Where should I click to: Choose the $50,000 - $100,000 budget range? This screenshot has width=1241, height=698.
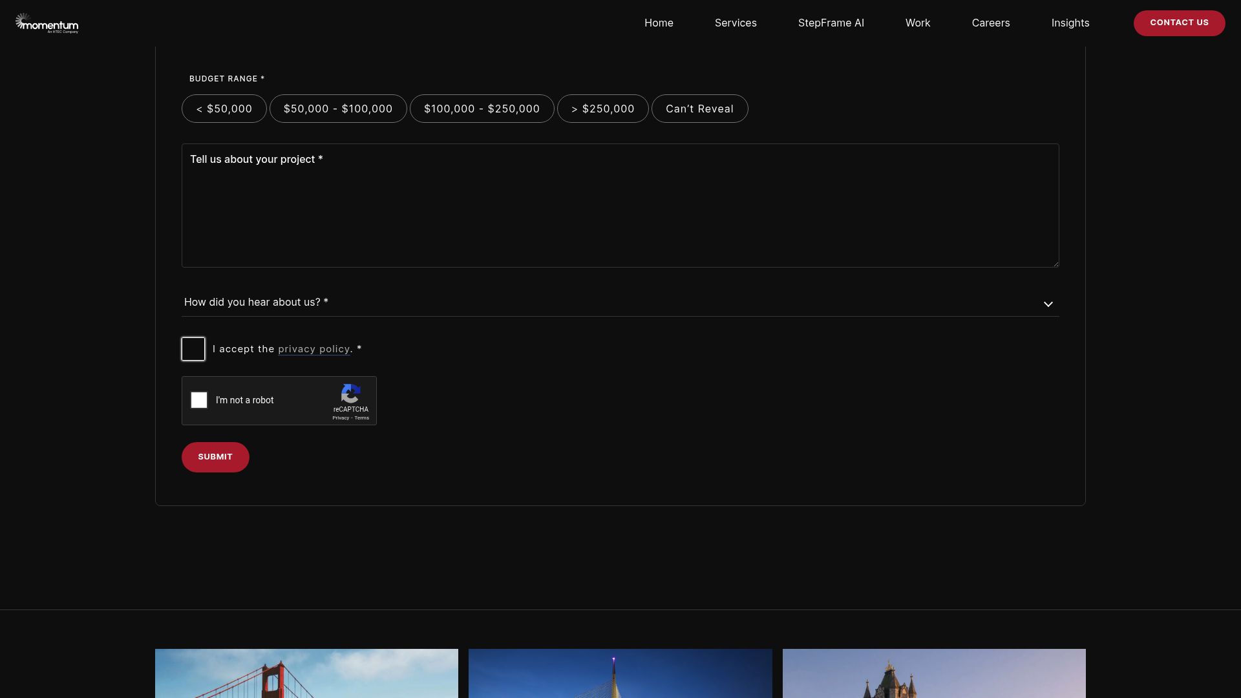(x=338, y=109)
